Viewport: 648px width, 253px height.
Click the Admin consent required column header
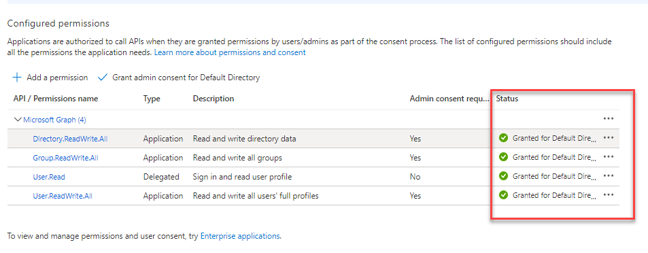(449, 99)
